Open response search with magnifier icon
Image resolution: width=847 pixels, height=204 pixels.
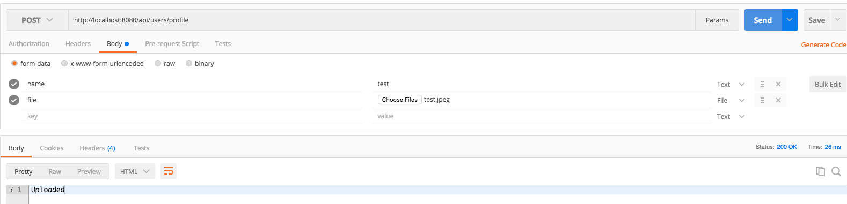[836, 171]
